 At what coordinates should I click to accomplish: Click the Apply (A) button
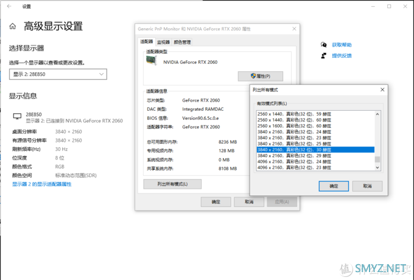coord(282,202)
